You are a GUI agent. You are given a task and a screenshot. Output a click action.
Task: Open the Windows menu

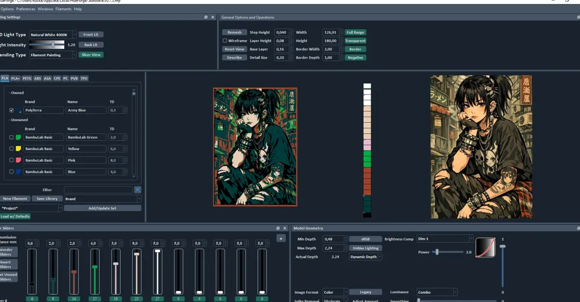click(45, 9)
